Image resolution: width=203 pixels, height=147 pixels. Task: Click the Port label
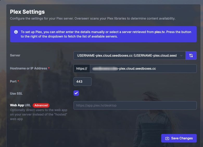click(13, 81)
